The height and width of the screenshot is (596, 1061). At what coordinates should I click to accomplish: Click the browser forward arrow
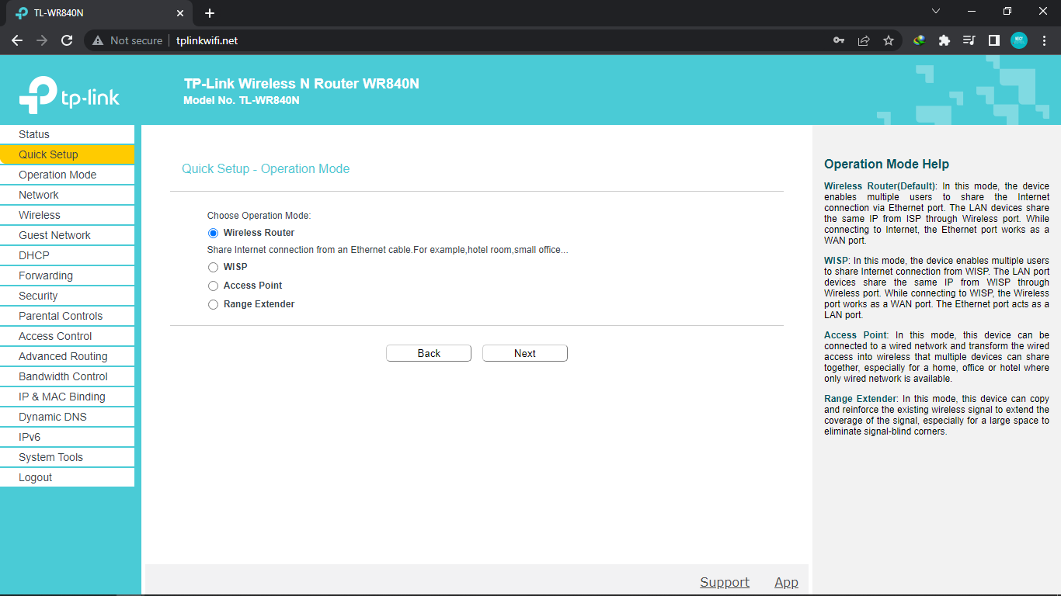tap(42, 40)
